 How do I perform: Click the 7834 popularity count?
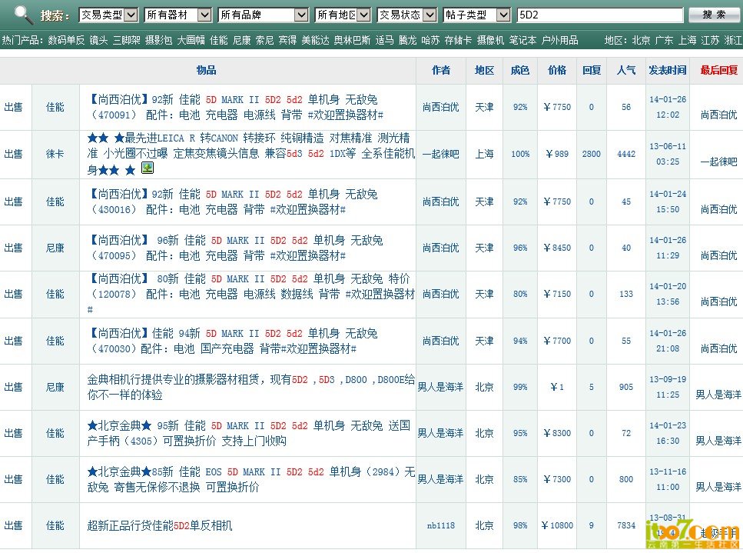coord(626,525)
